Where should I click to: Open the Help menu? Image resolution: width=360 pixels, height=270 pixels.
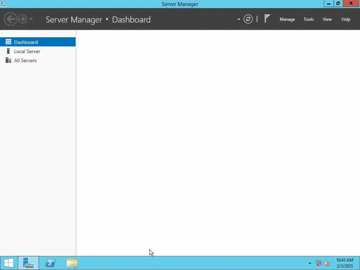tap(346, 19)
